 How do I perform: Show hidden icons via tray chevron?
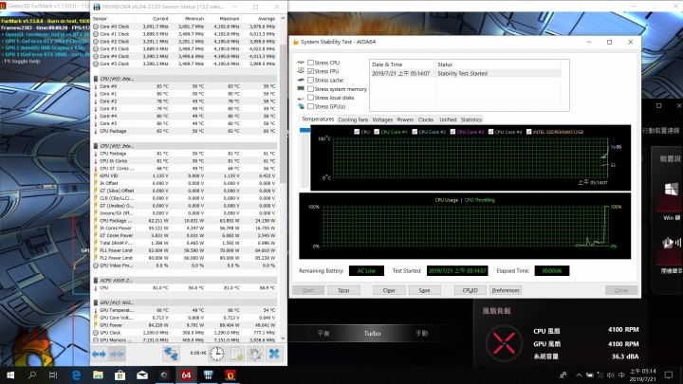pyautogui.click(x=579, y=375)
